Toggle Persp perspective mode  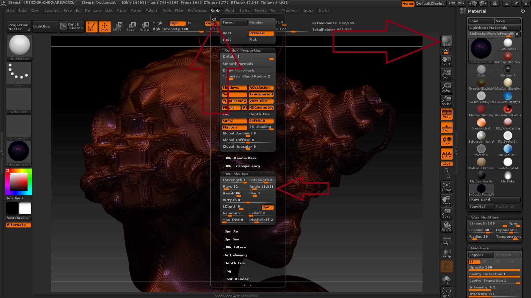446,114
